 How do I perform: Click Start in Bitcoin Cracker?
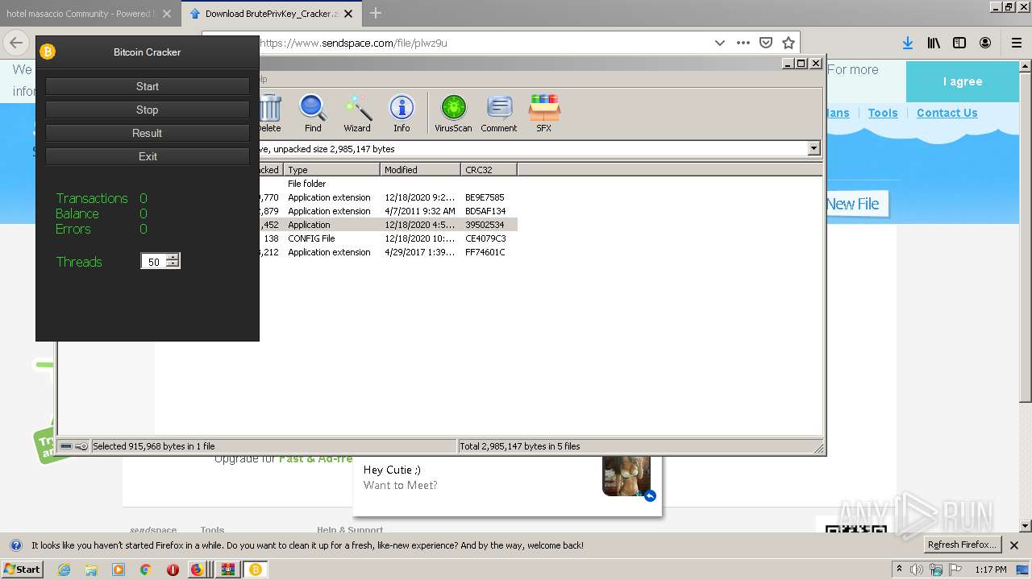148,86
